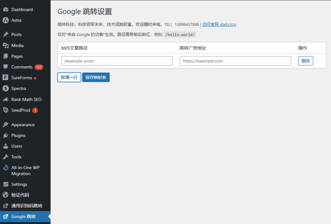Viewport: 331px width, 224px height.
Task: Click the 站内文章路径 column header
Action: point(74,48)
